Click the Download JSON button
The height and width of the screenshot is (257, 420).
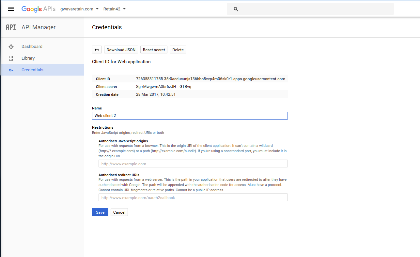click(x=121, y=50)
